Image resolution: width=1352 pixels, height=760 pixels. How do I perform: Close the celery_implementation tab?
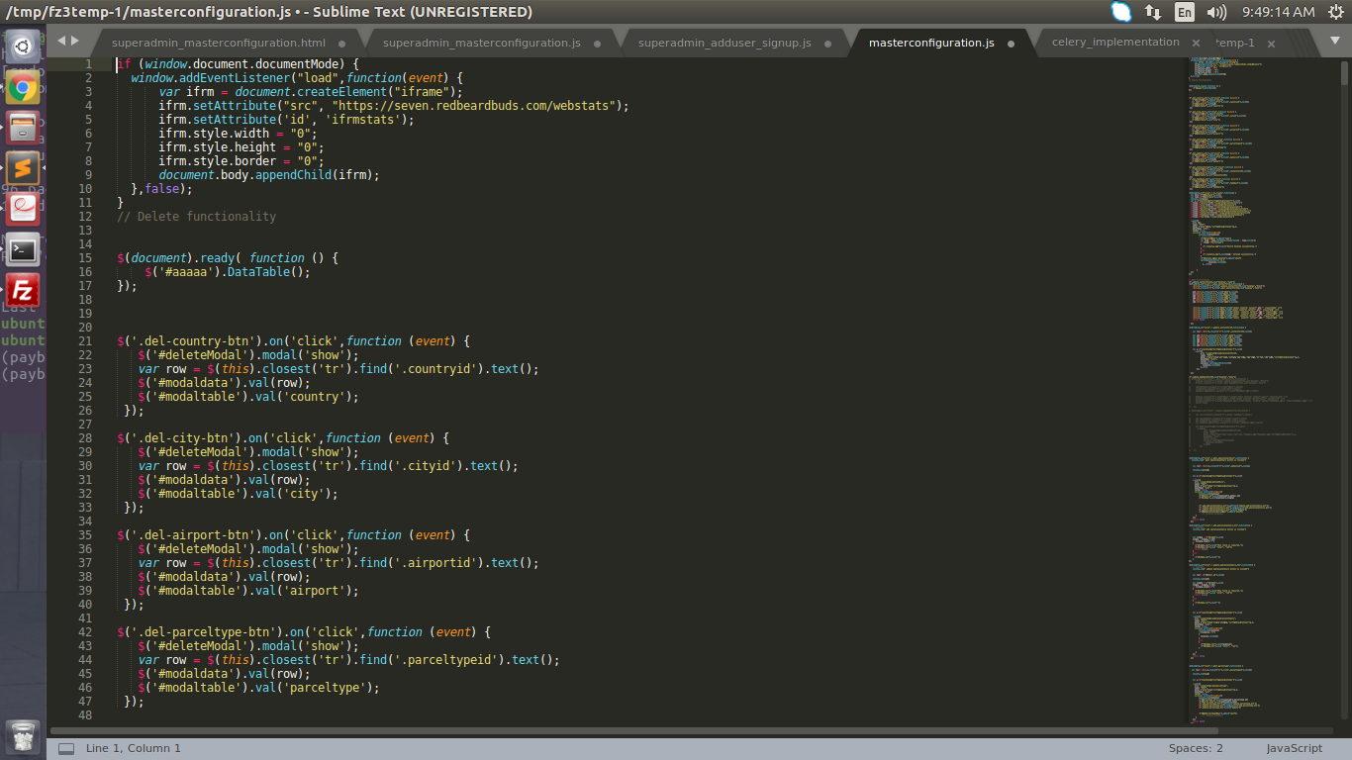(1196, 44)
